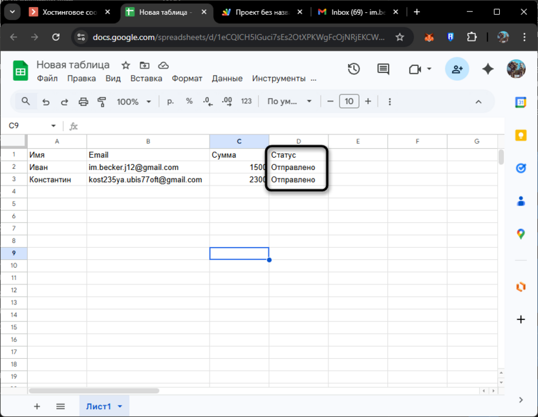Open the Gemini star icon
Image resolution: width=538 pixels, height=417 pixels.
click(x=488, y=69)
